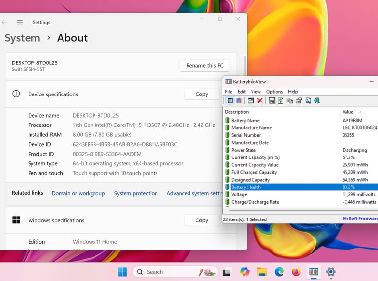Select the Current Capacity Value row
The image size is (378, 281).
click(x=301, y=165)
